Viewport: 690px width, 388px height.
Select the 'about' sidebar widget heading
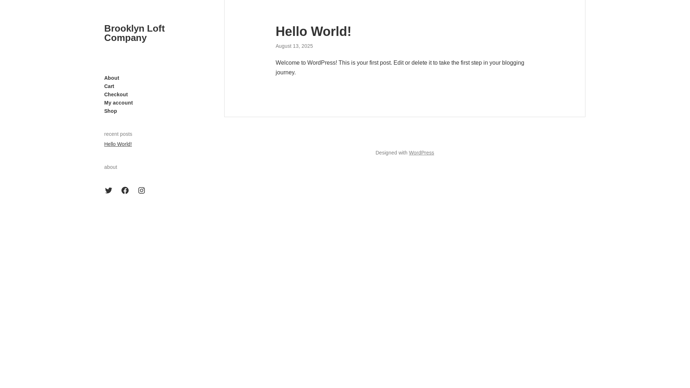111,167
